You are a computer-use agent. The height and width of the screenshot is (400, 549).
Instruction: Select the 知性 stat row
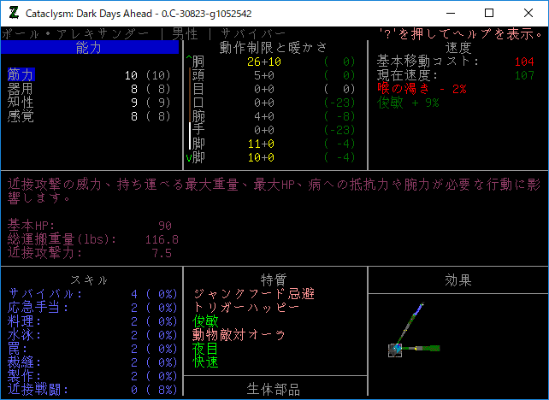pos(21,103)
